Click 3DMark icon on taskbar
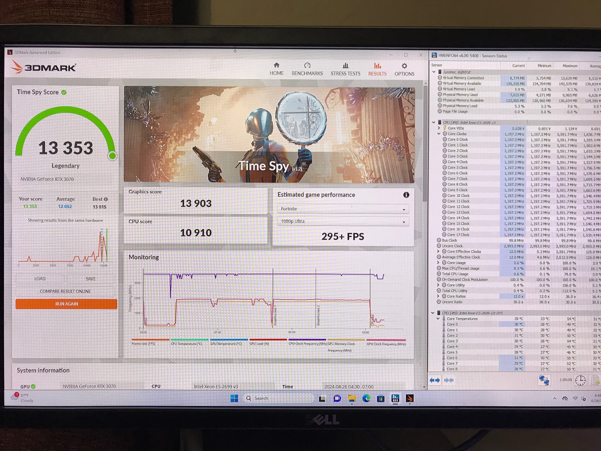This screenshot has height=451, width=601. pyautogui.click(x=410, y=398)
